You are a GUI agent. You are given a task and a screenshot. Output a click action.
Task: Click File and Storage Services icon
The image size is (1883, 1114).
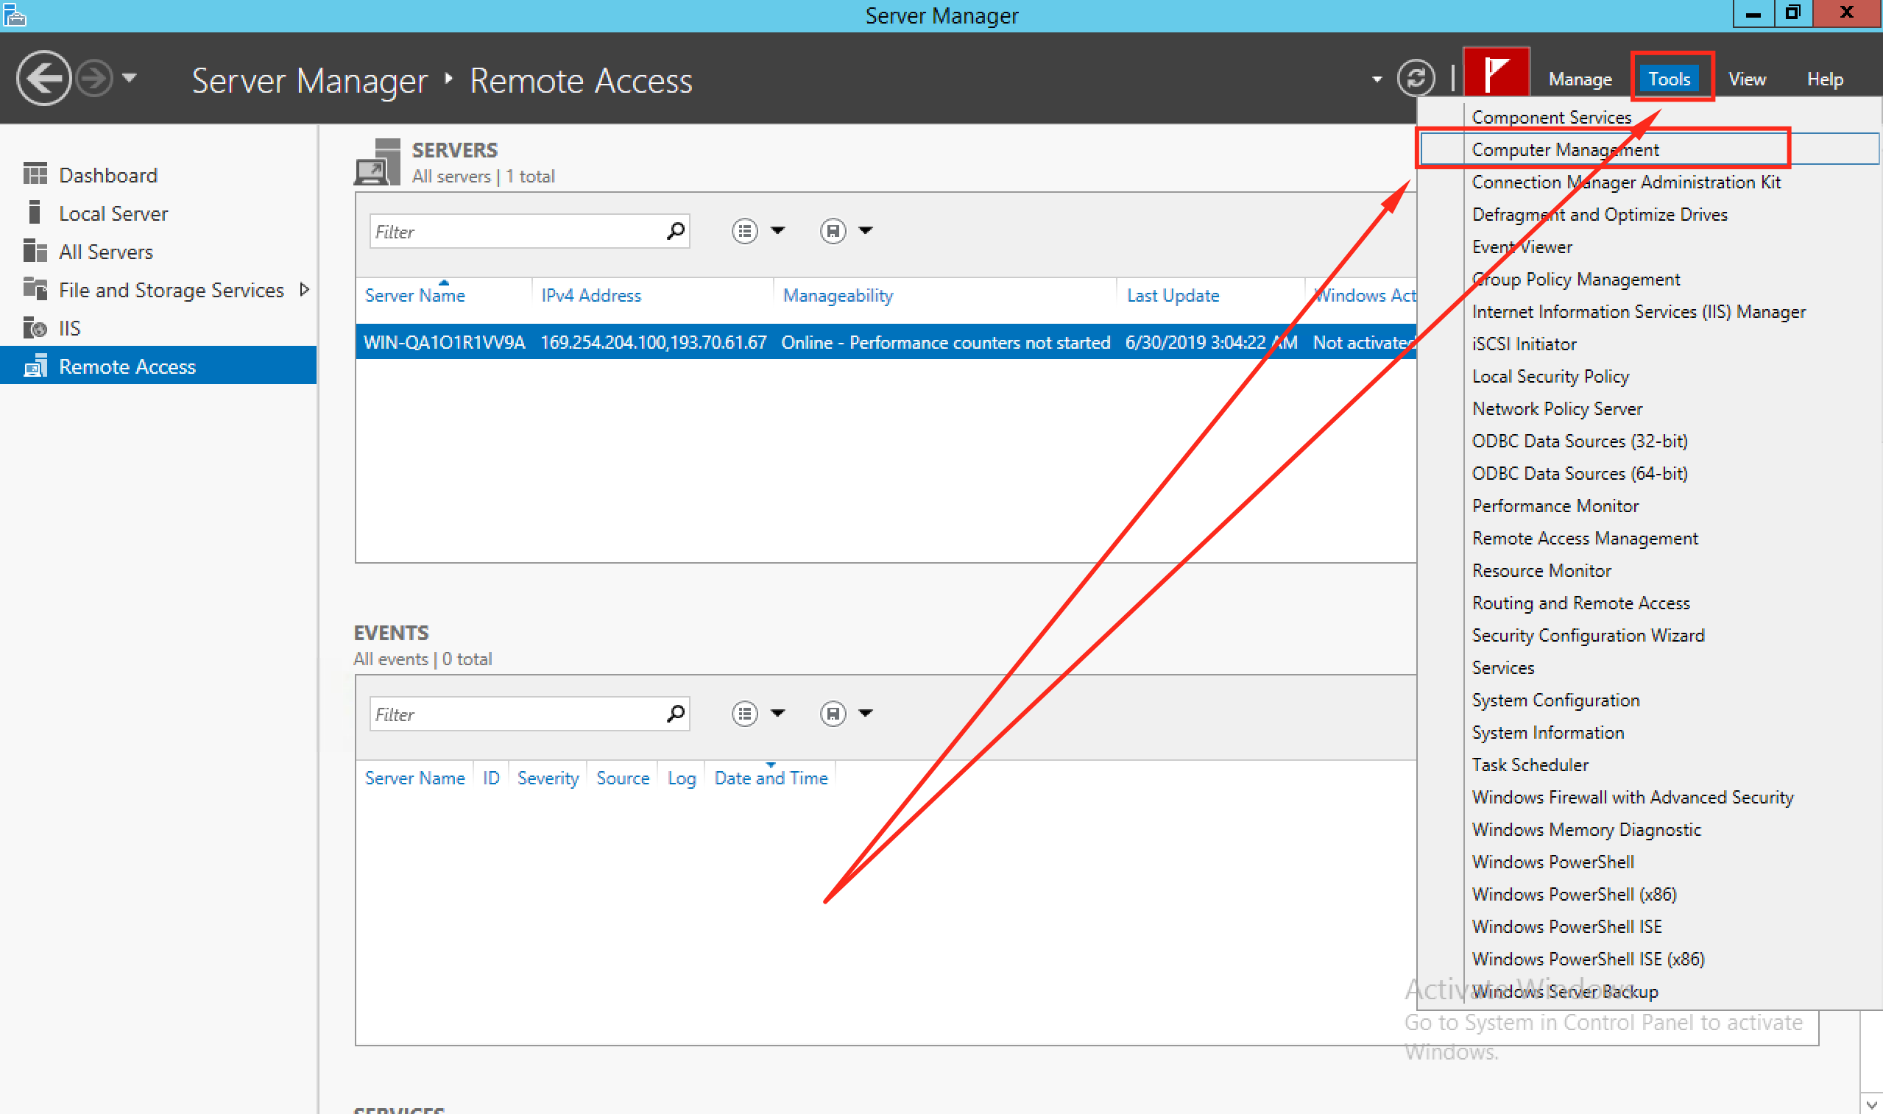click(x=35, y=289)
